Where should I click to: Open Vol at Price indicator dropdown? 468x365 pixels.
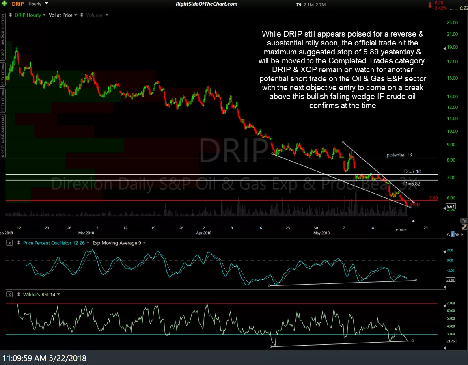point(75,15)
